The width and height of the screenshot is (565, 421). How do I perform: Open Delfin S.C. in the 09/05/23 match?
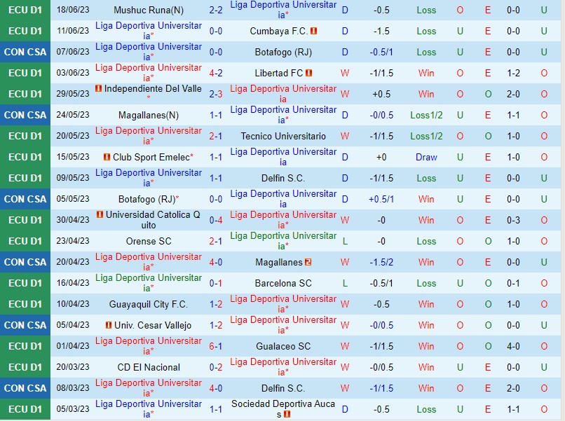283,178
